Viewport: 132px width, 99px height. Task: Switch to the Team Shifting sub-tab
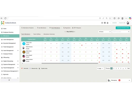(37, 34)
